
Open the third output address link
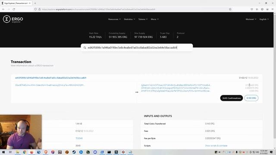(x=176, y=91)
